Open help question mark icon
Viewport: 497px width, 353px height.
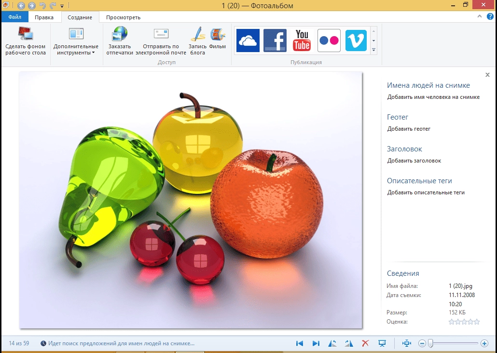point(490,16)
